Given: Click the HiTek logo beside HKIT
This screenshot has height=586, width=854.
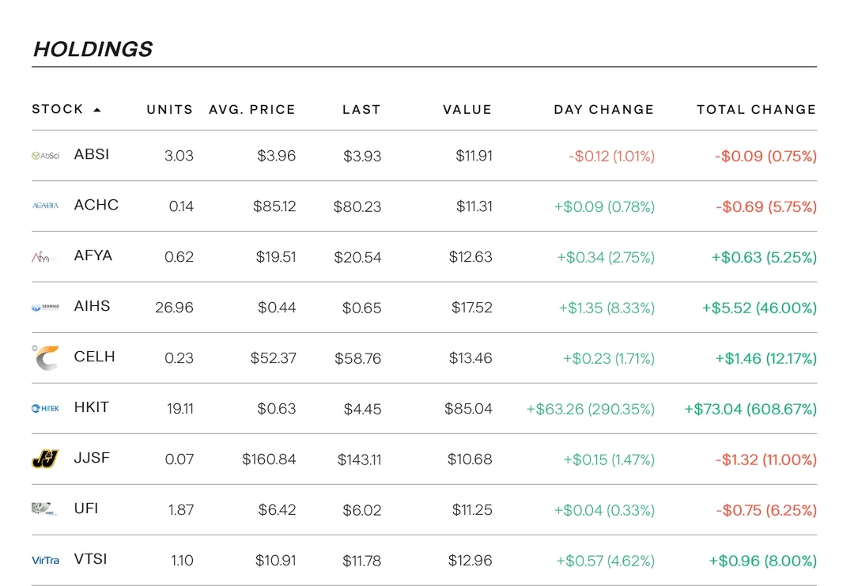Looking at the screenshot, I should pos(45,409).
